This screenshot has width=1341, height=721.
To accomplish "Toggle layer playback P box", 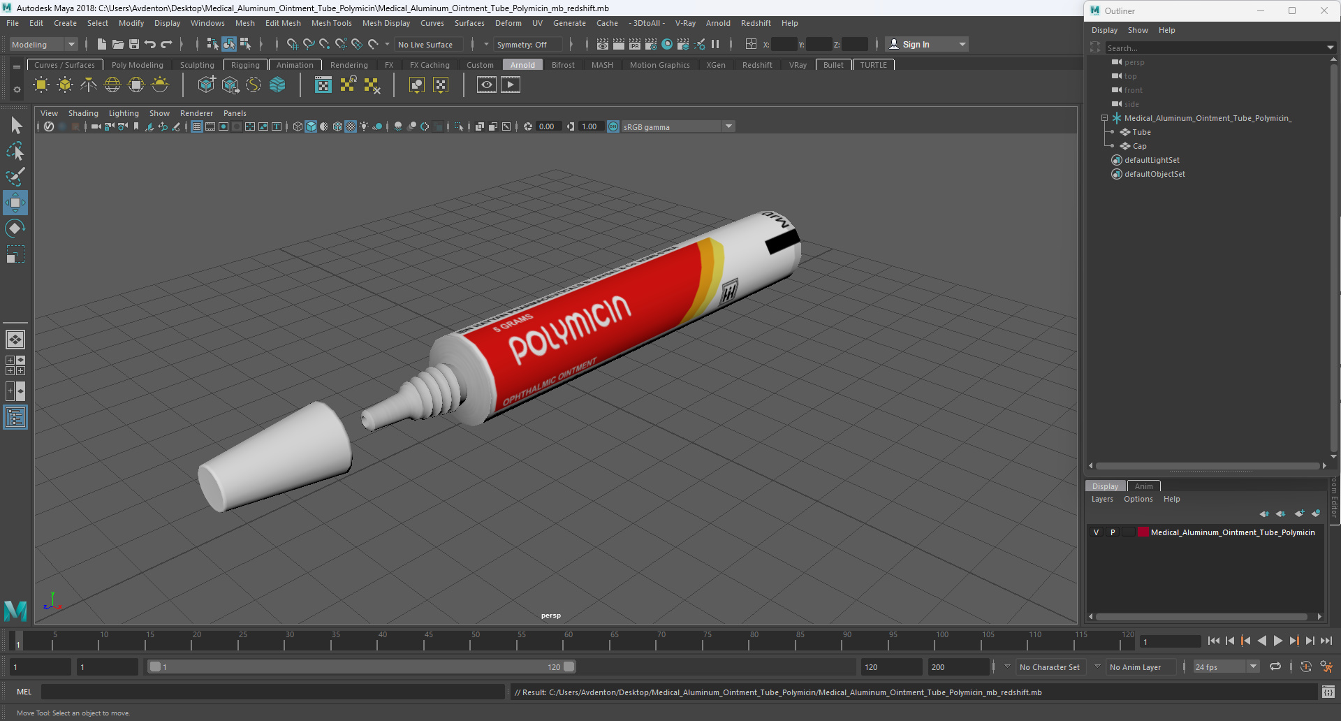I will (x=1113, y=532).
